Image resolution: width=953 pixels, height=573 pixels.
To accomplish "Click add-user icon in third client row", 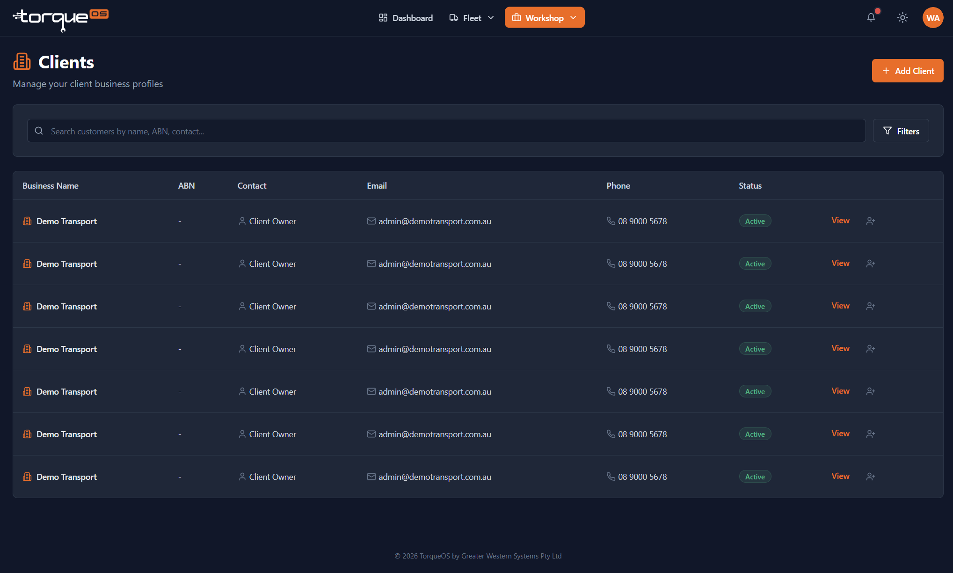I will coord(870,306).
